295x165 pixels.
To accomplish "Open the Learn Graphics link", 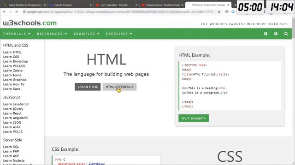I will [15, 80].
